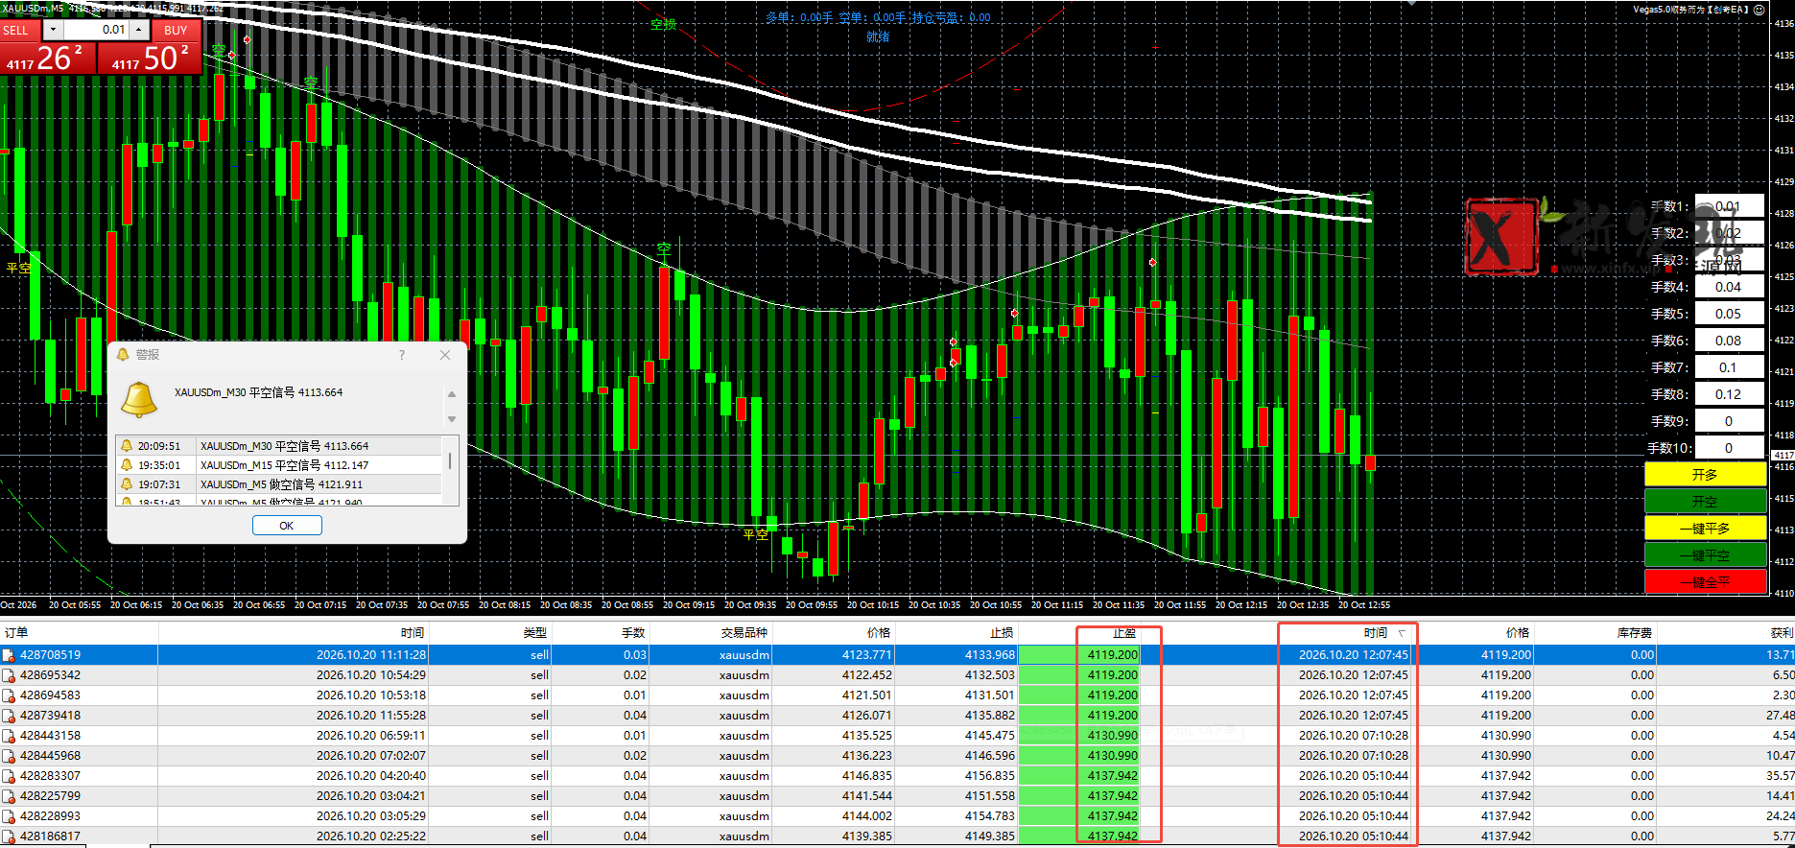Click the 手数7 field showing 0.1
The image size is (1795, 848).
pos(1729,367)
